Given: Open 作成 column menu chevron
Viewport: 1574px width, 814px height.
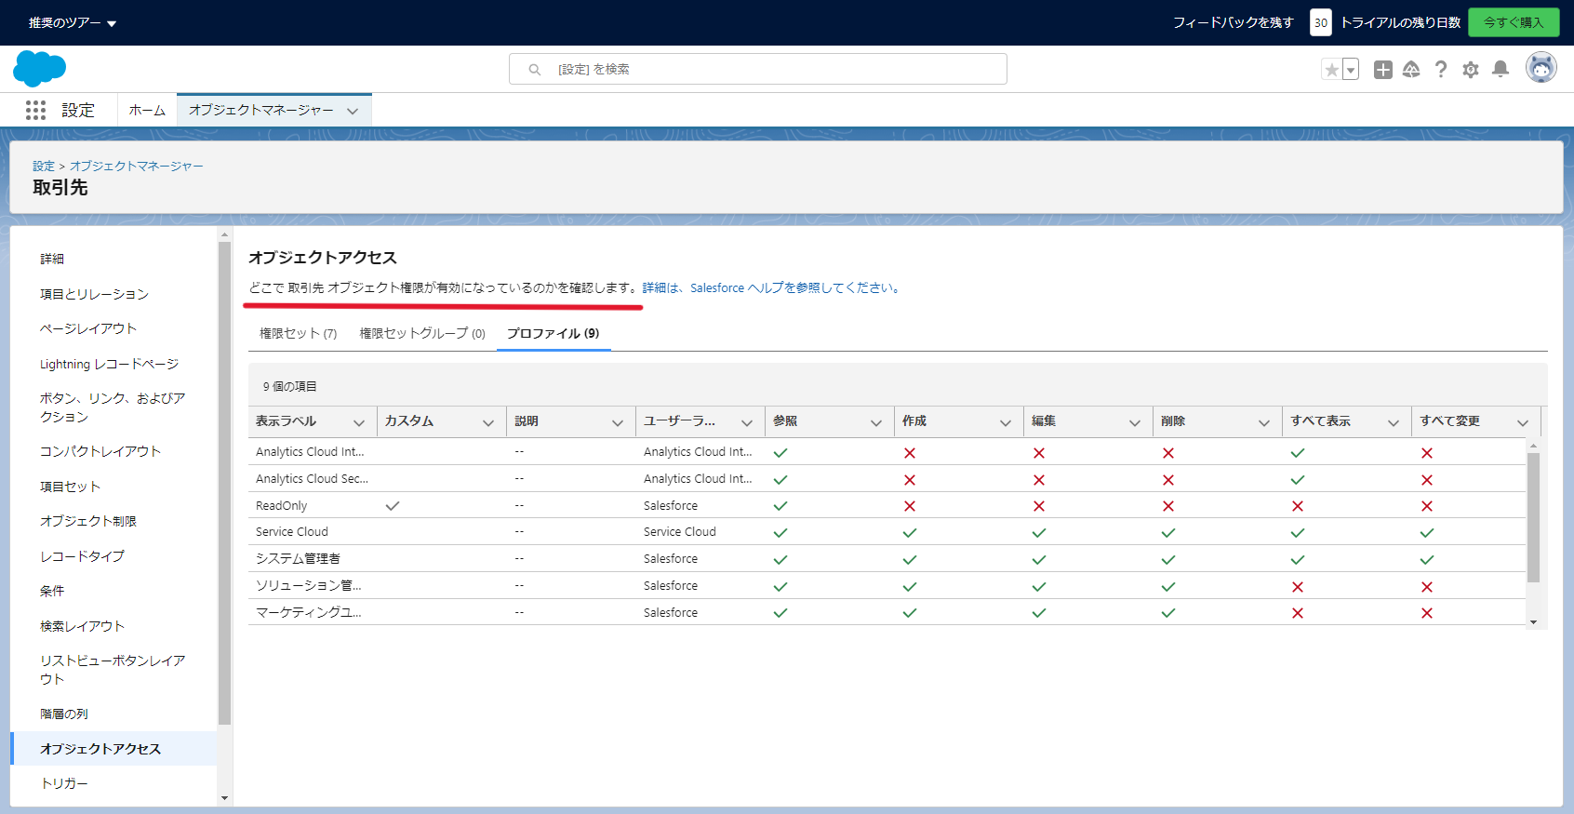Looking at the screenshot, I should pos(1006,423).
